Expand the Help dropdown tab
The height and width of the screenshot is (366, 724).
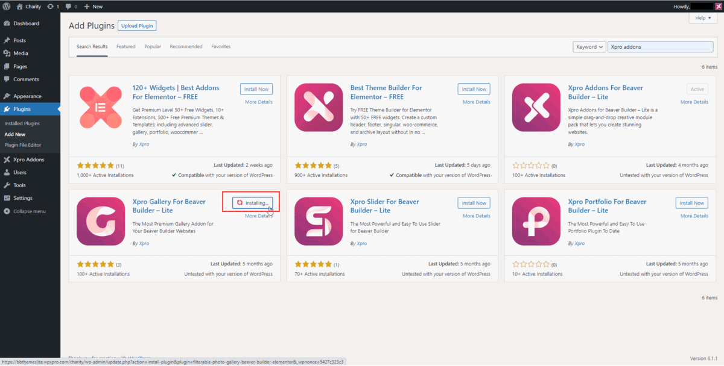point(703,18)
